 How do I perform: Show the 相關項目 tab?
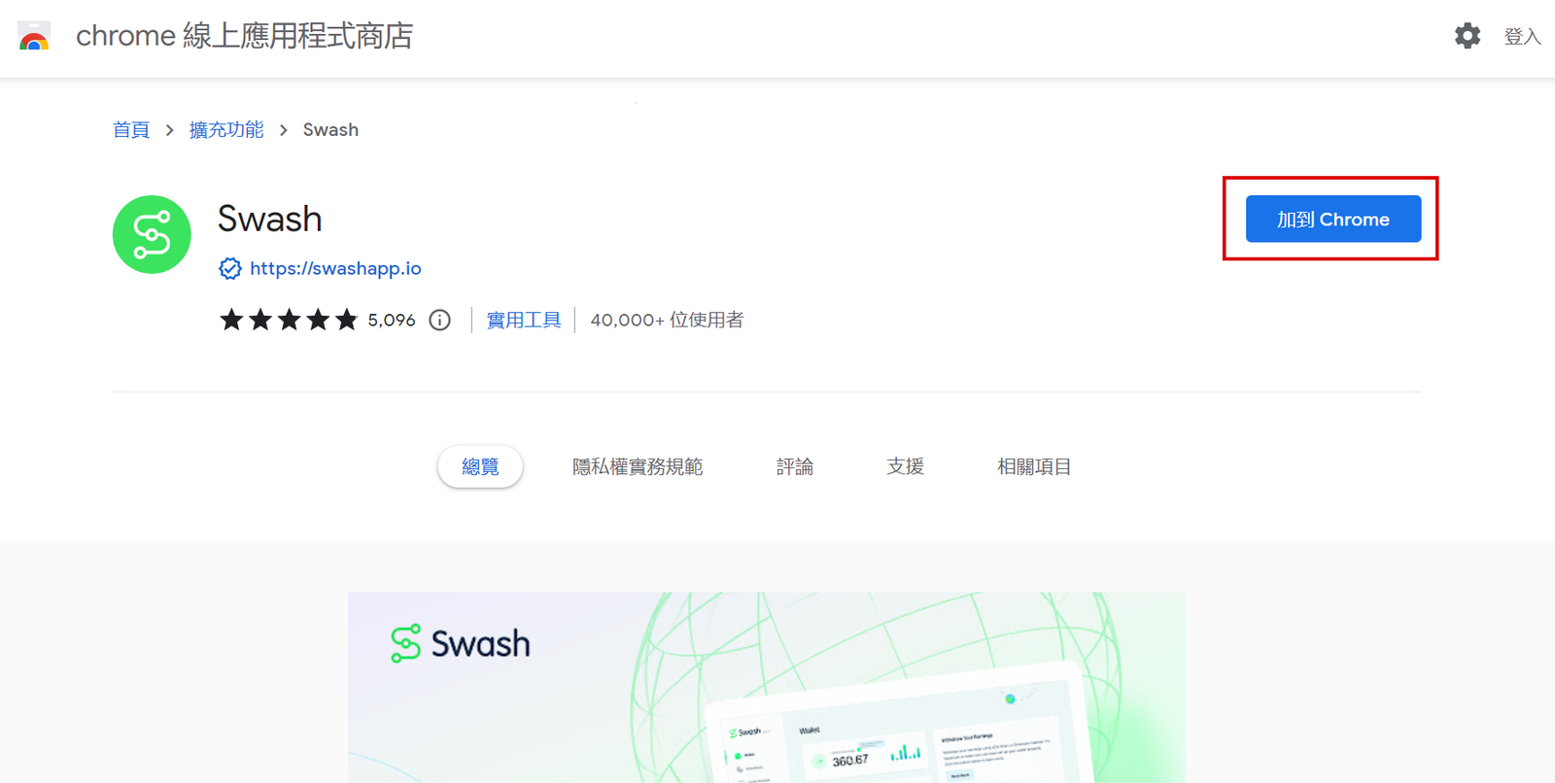1034,467
